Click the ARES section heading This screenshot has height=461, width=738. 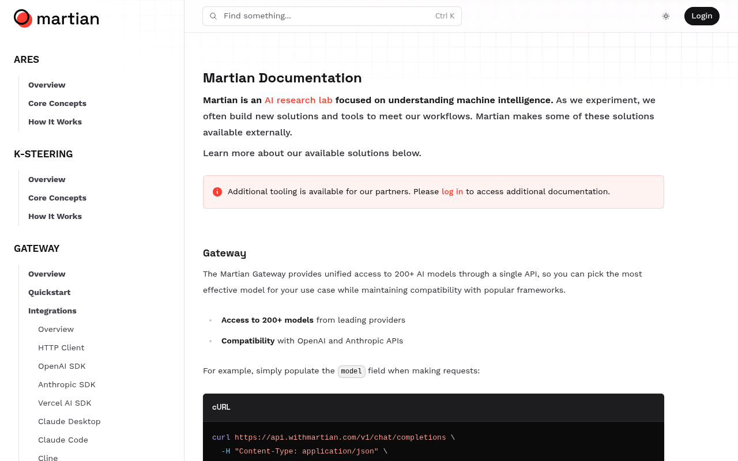tap(27, 60)
